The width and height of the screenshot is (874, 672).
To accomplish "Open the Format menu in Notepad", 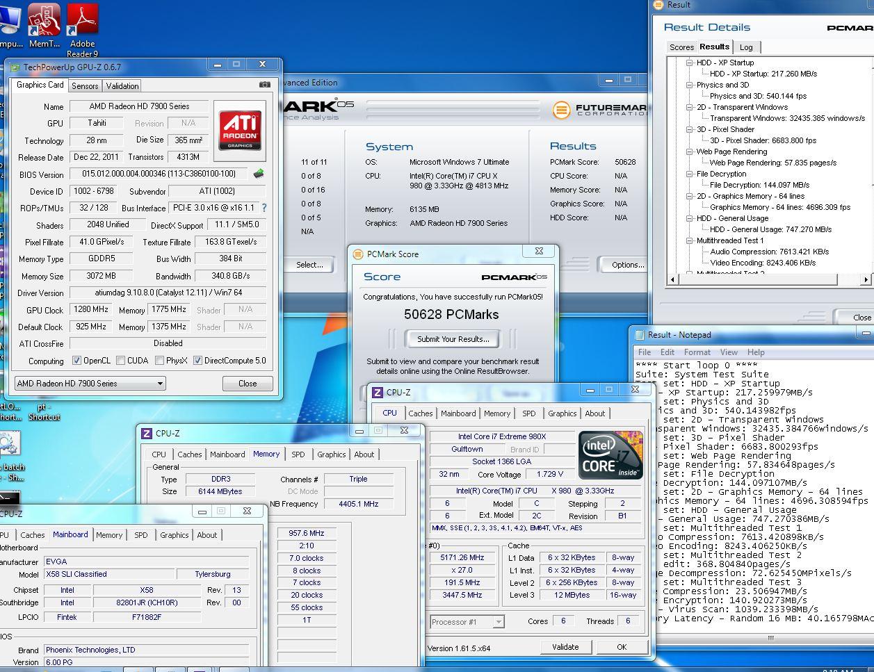I will point(697,352).
